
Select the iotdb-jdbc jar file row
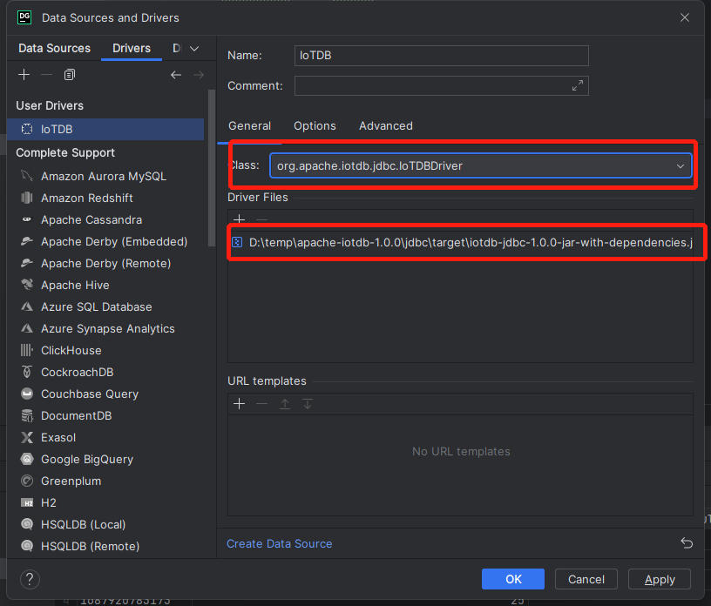pyautogui.click(x=460, y=242)
